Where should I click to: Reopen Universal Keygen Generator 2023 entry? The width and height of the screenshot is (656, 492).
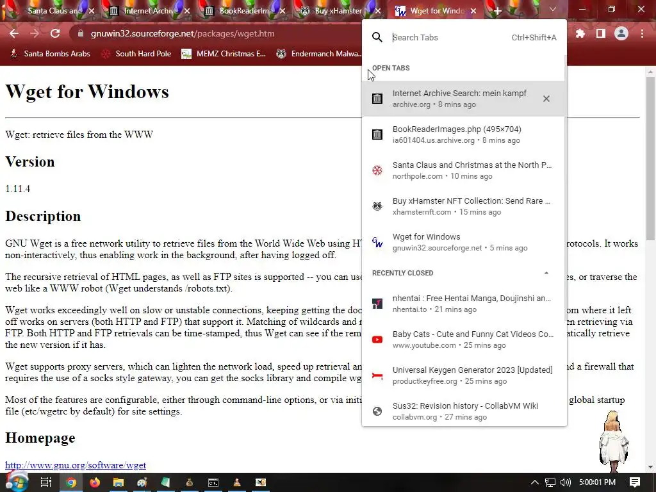[463, 375]
